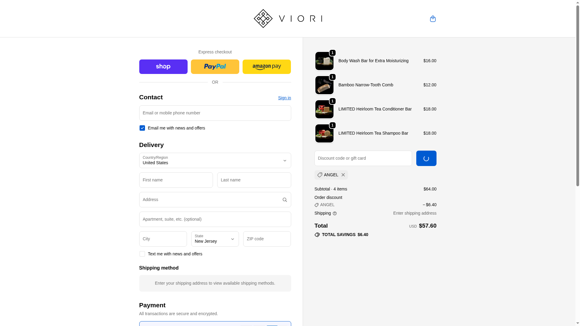
Task: Click the Viori logo in header
Action: (x=288, y=19)
